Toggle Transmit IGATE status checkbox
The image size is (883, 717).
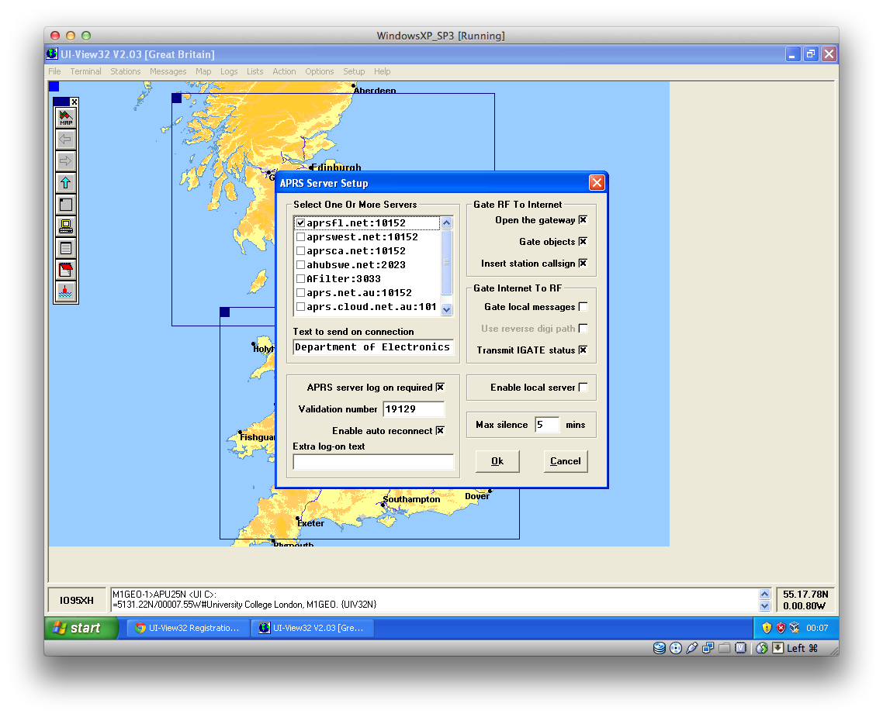point(583,350)
